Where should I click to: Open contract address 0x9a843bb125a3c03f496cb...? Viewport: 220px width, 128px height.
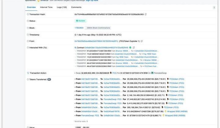click(x=107, y=48)
